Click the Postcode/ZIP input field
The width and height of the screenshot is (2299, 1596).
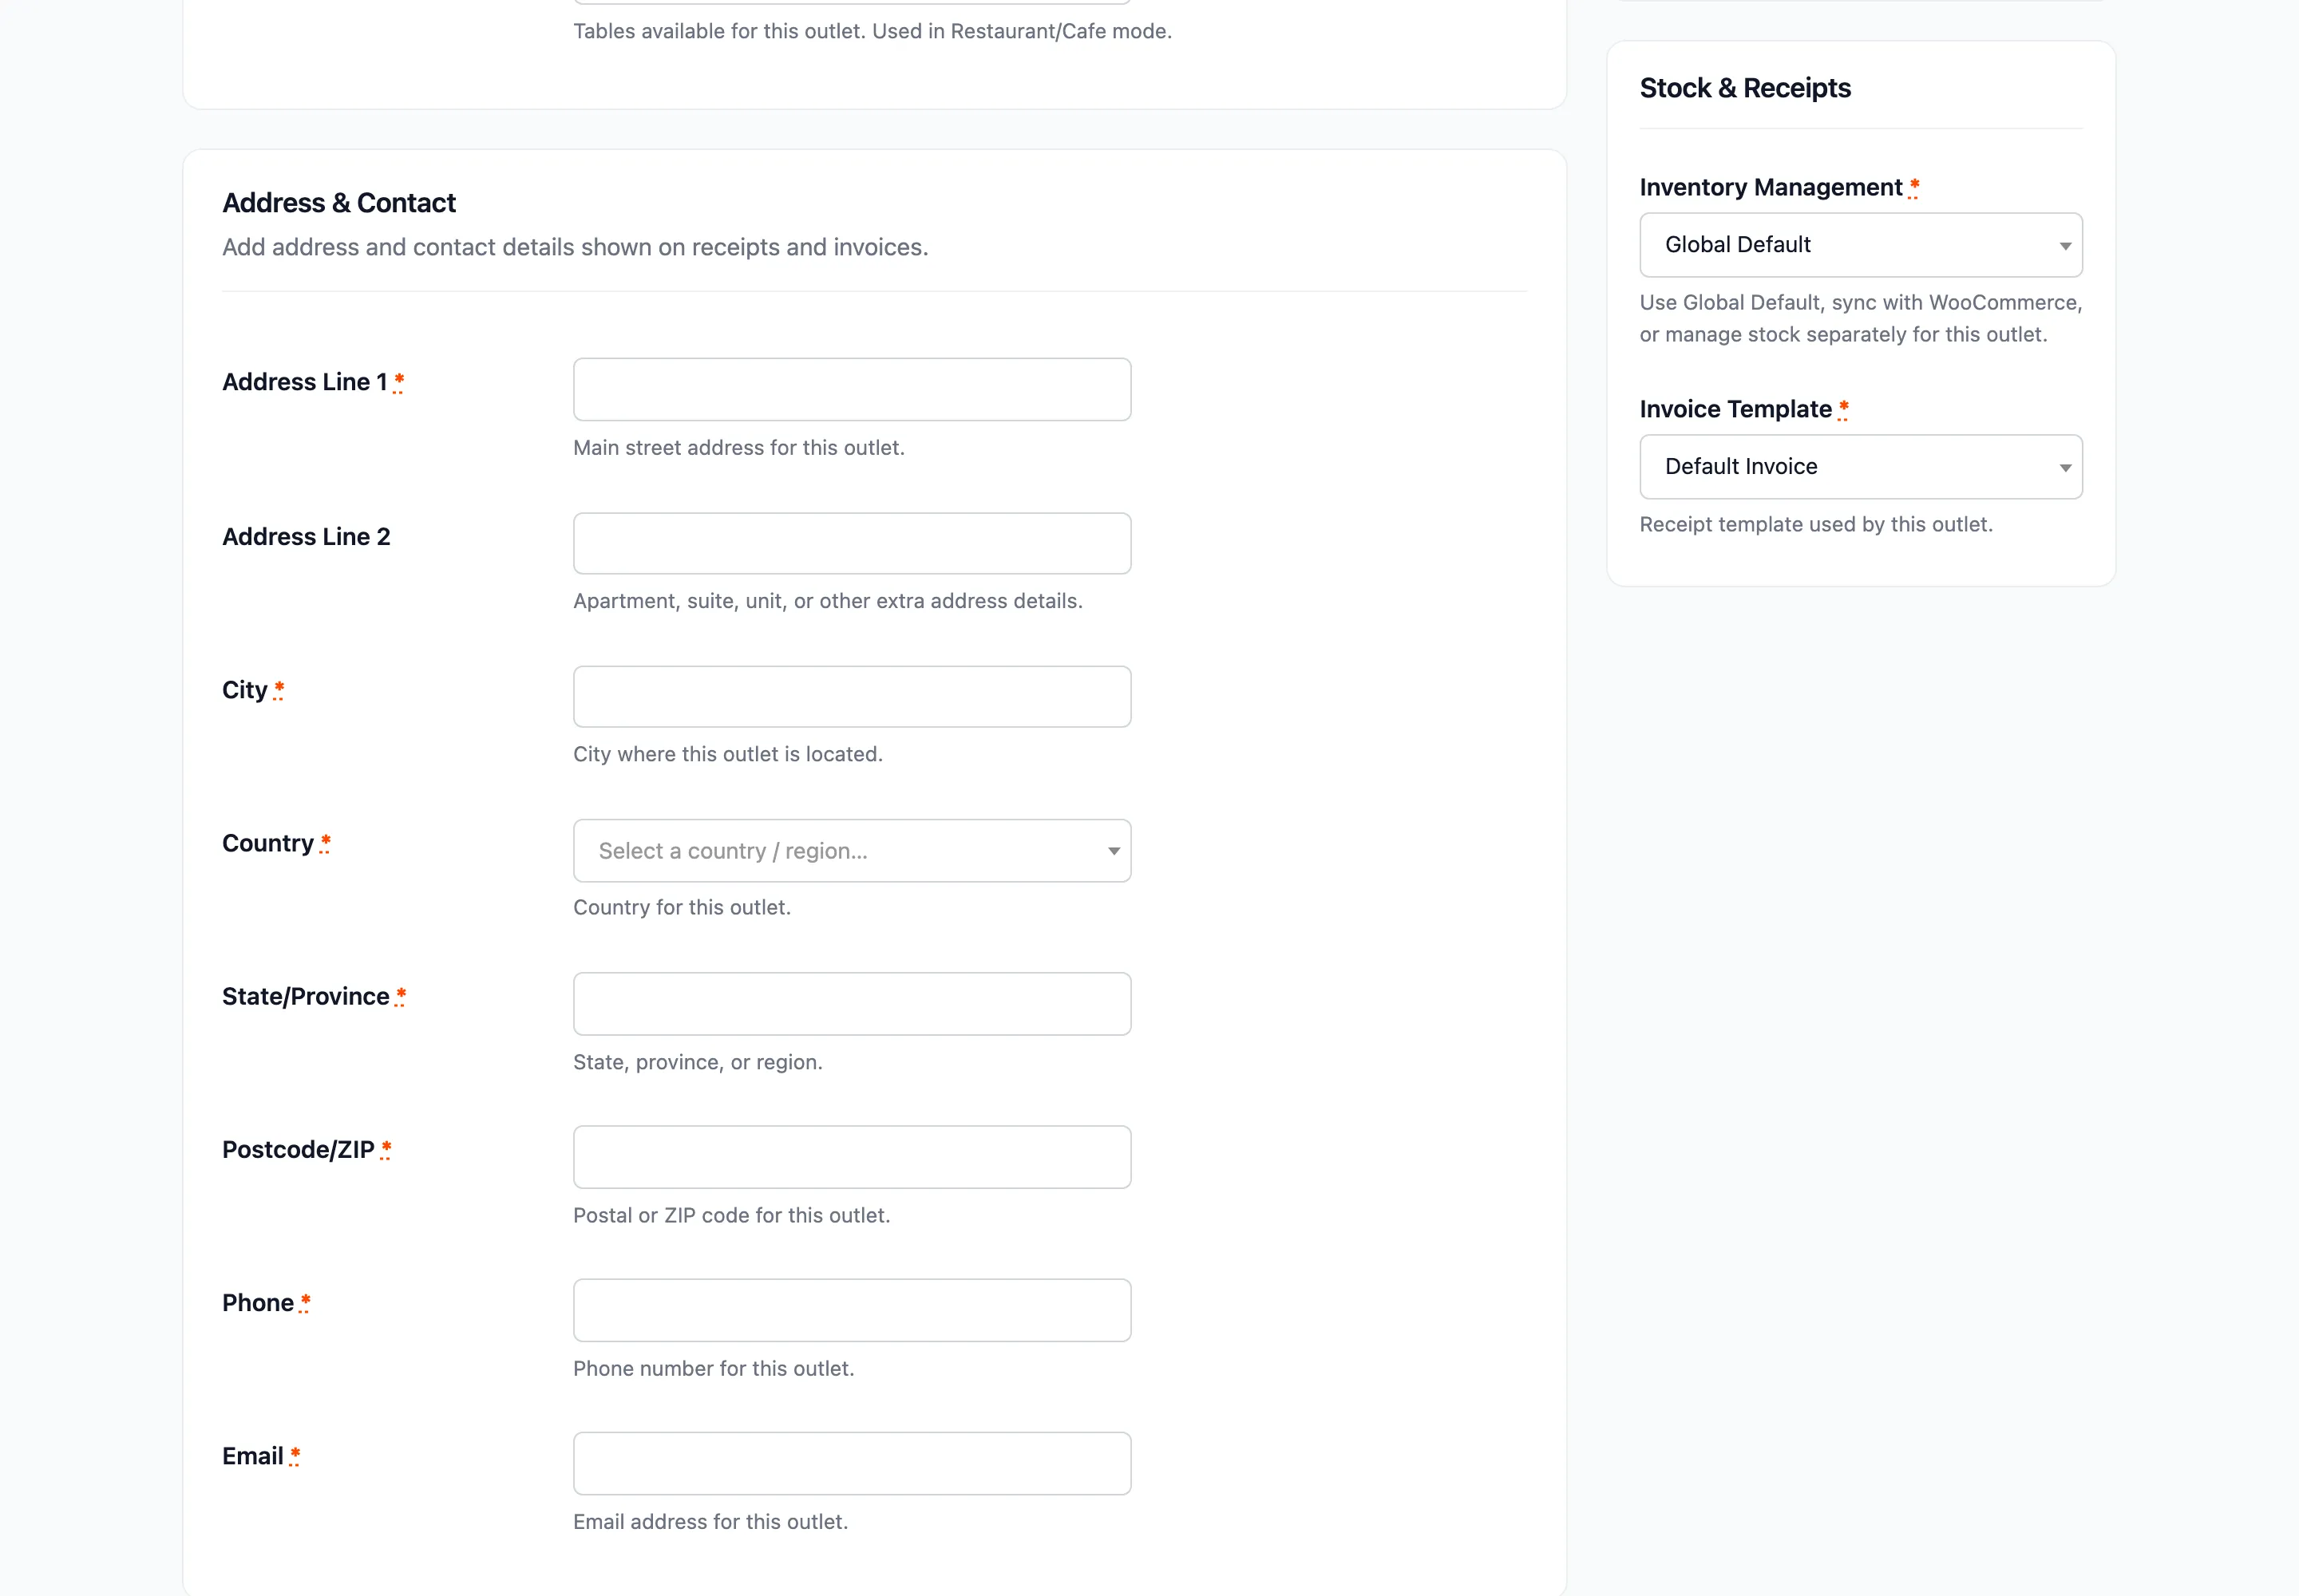852,1157
